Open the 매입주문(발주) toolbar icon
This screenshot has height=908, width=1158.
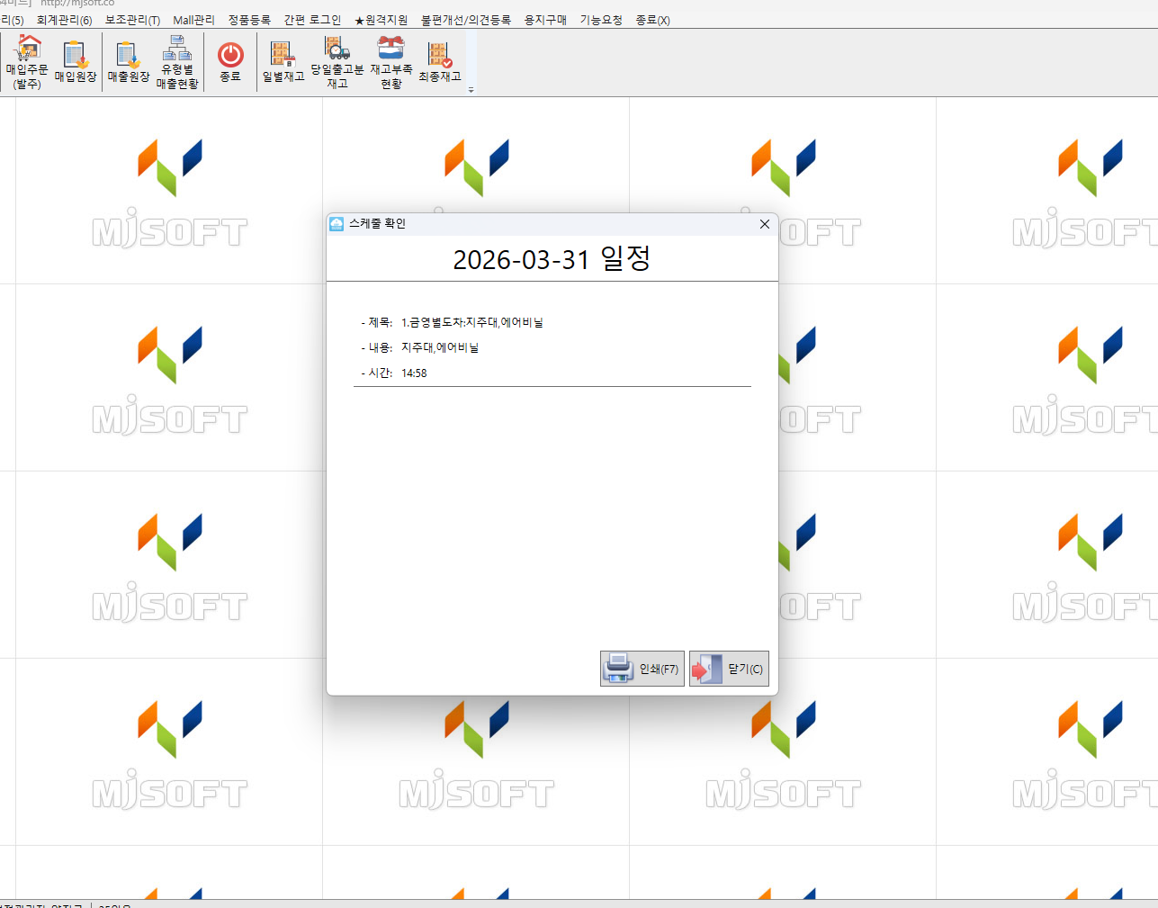28,61
